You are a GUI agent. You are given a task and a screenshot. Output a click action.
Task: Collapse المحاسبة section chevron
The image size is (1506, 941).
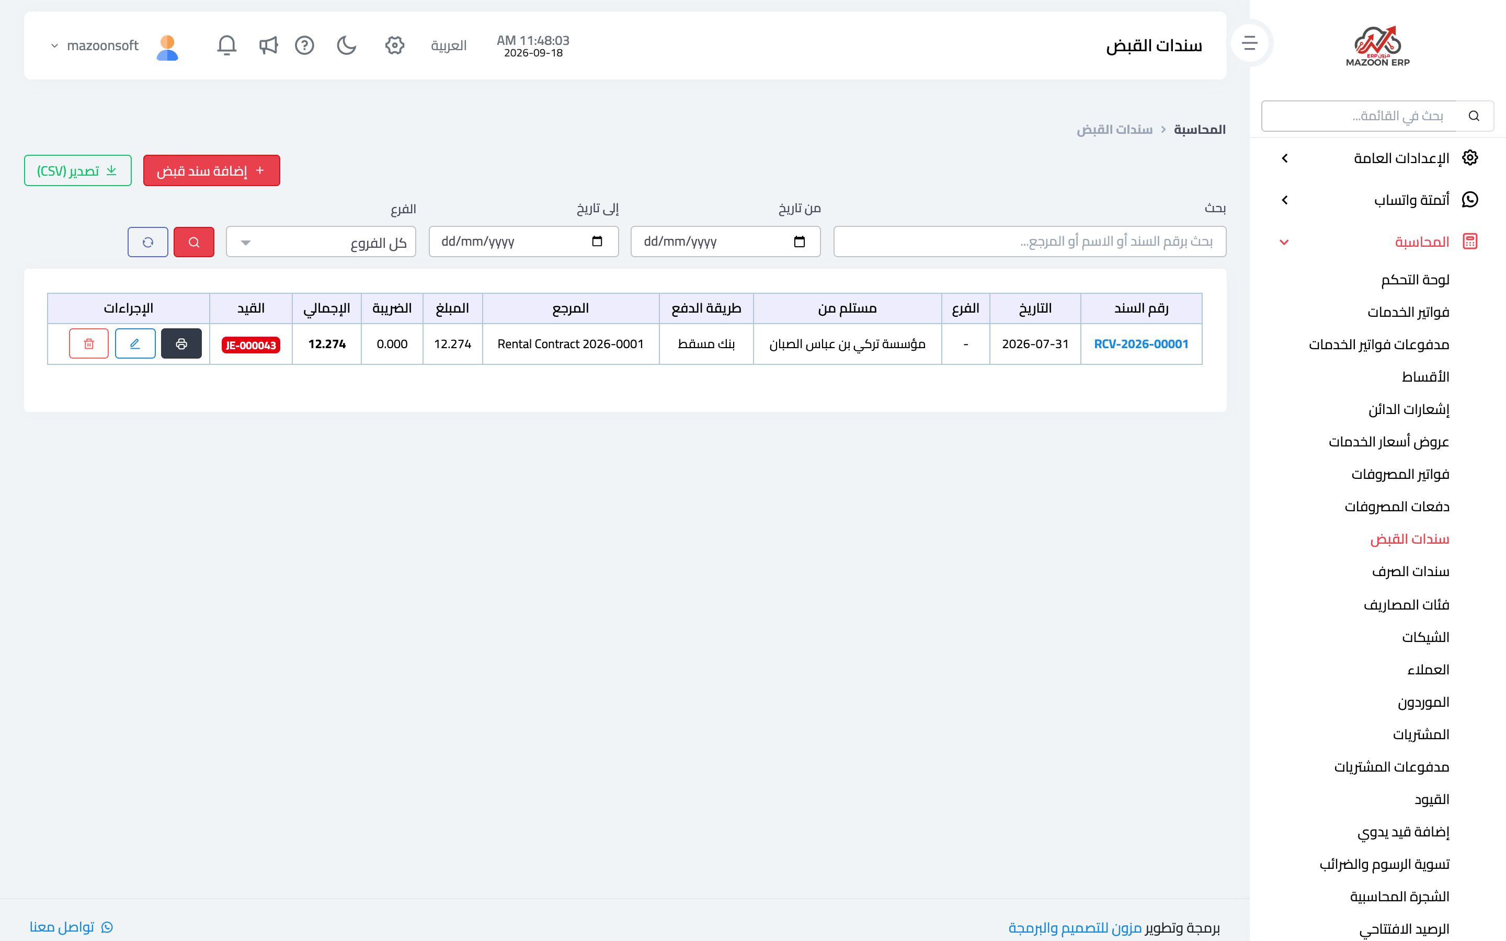pos(1284,242)
